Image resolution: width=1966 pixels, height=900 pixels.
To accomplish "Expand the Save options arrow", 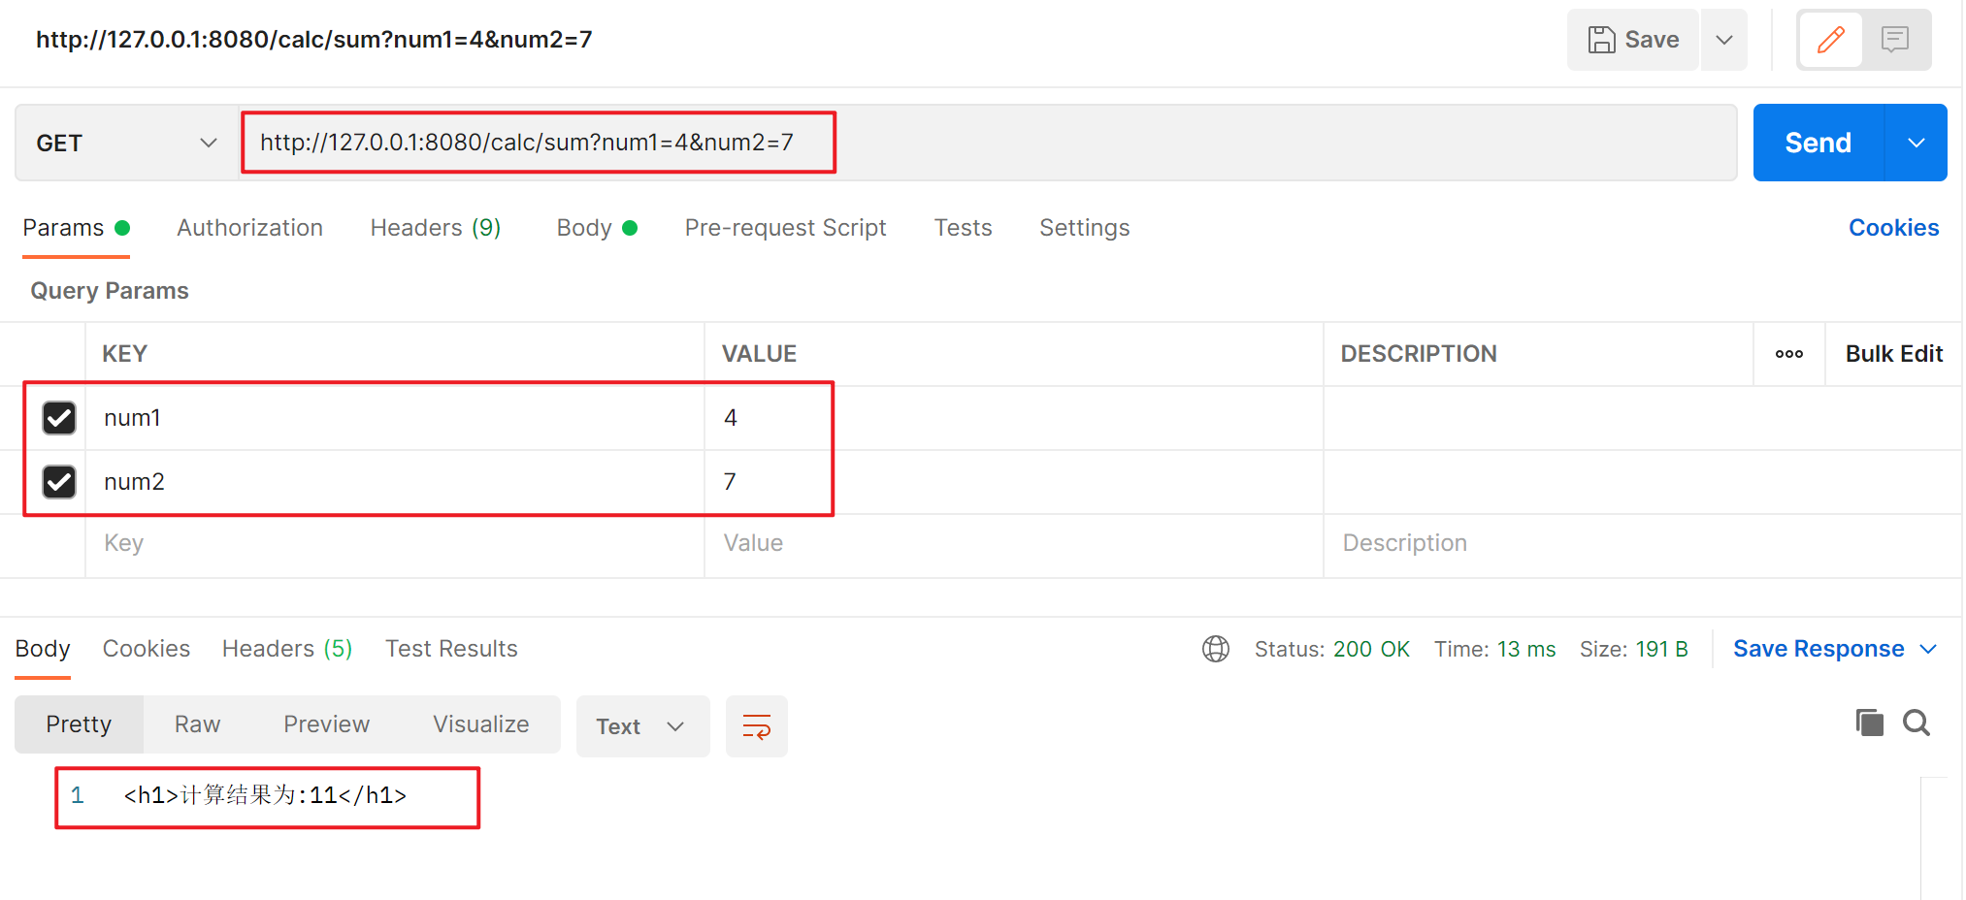I will point(1723,40).
